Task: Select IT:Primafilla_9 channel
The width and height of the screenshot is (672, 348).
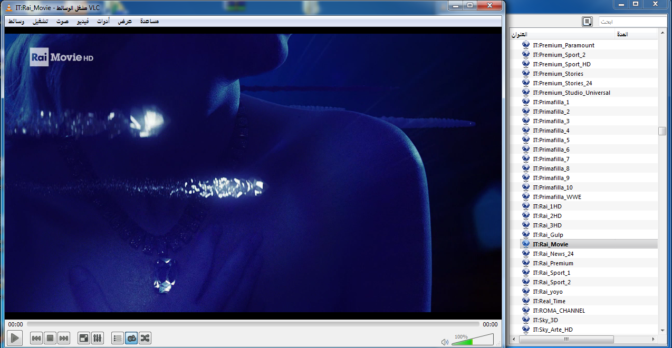Action: click(551, 178)
